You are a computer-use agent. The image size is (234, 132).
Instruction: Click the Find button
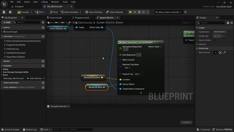[54, 12]
